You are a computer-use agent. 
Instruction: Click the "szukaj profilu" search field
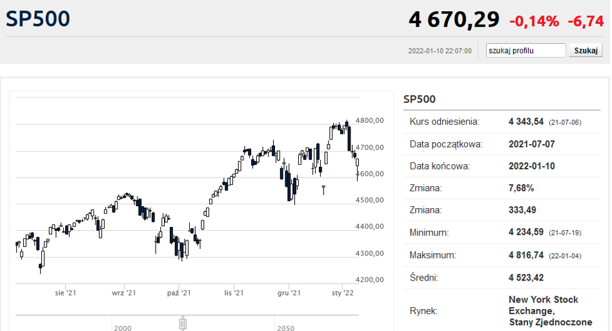[x=525, y=50]
